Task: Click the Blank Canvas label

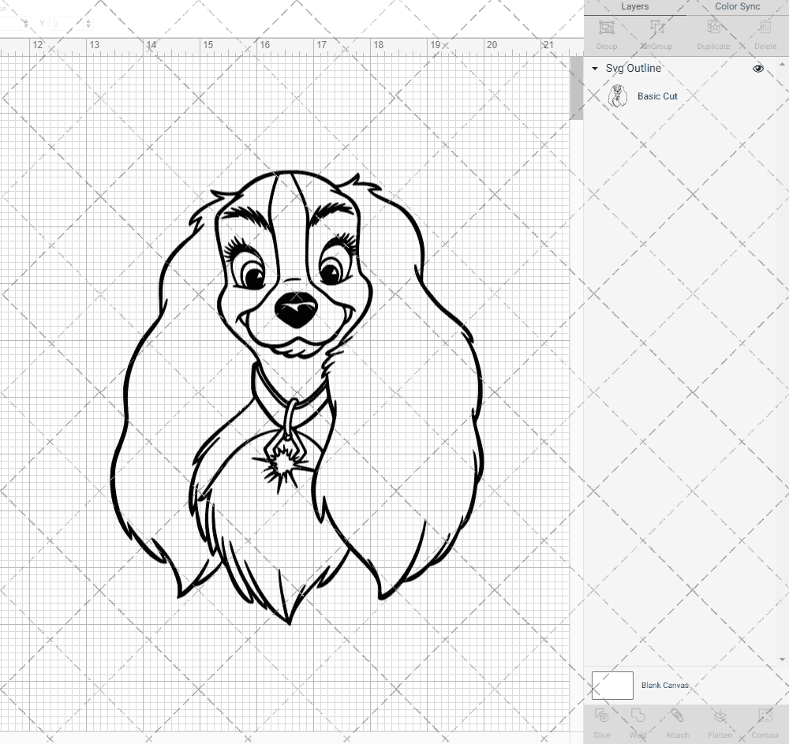Action: tap(665, 685)
